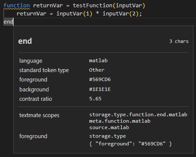Click the bold 'end' inspector heading
The width and height of the screenshot is (196, 157).
pyautogui.click(x=25, y=41)
